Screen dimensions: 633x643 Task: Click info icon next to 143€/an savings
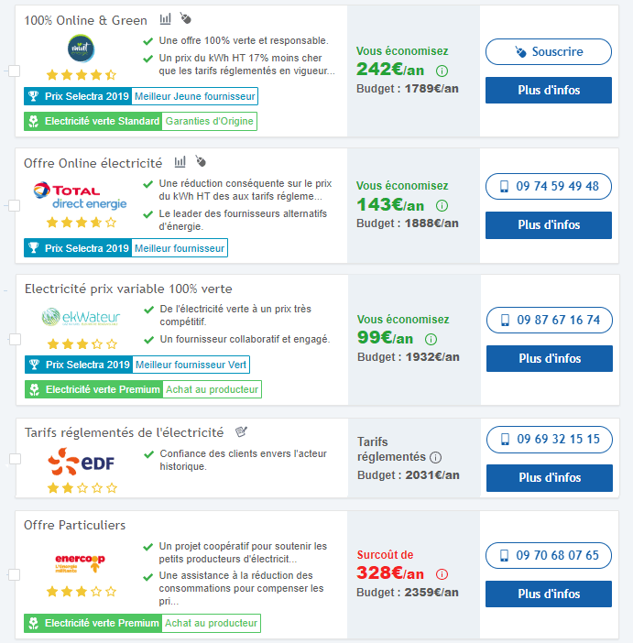(442, 205)
